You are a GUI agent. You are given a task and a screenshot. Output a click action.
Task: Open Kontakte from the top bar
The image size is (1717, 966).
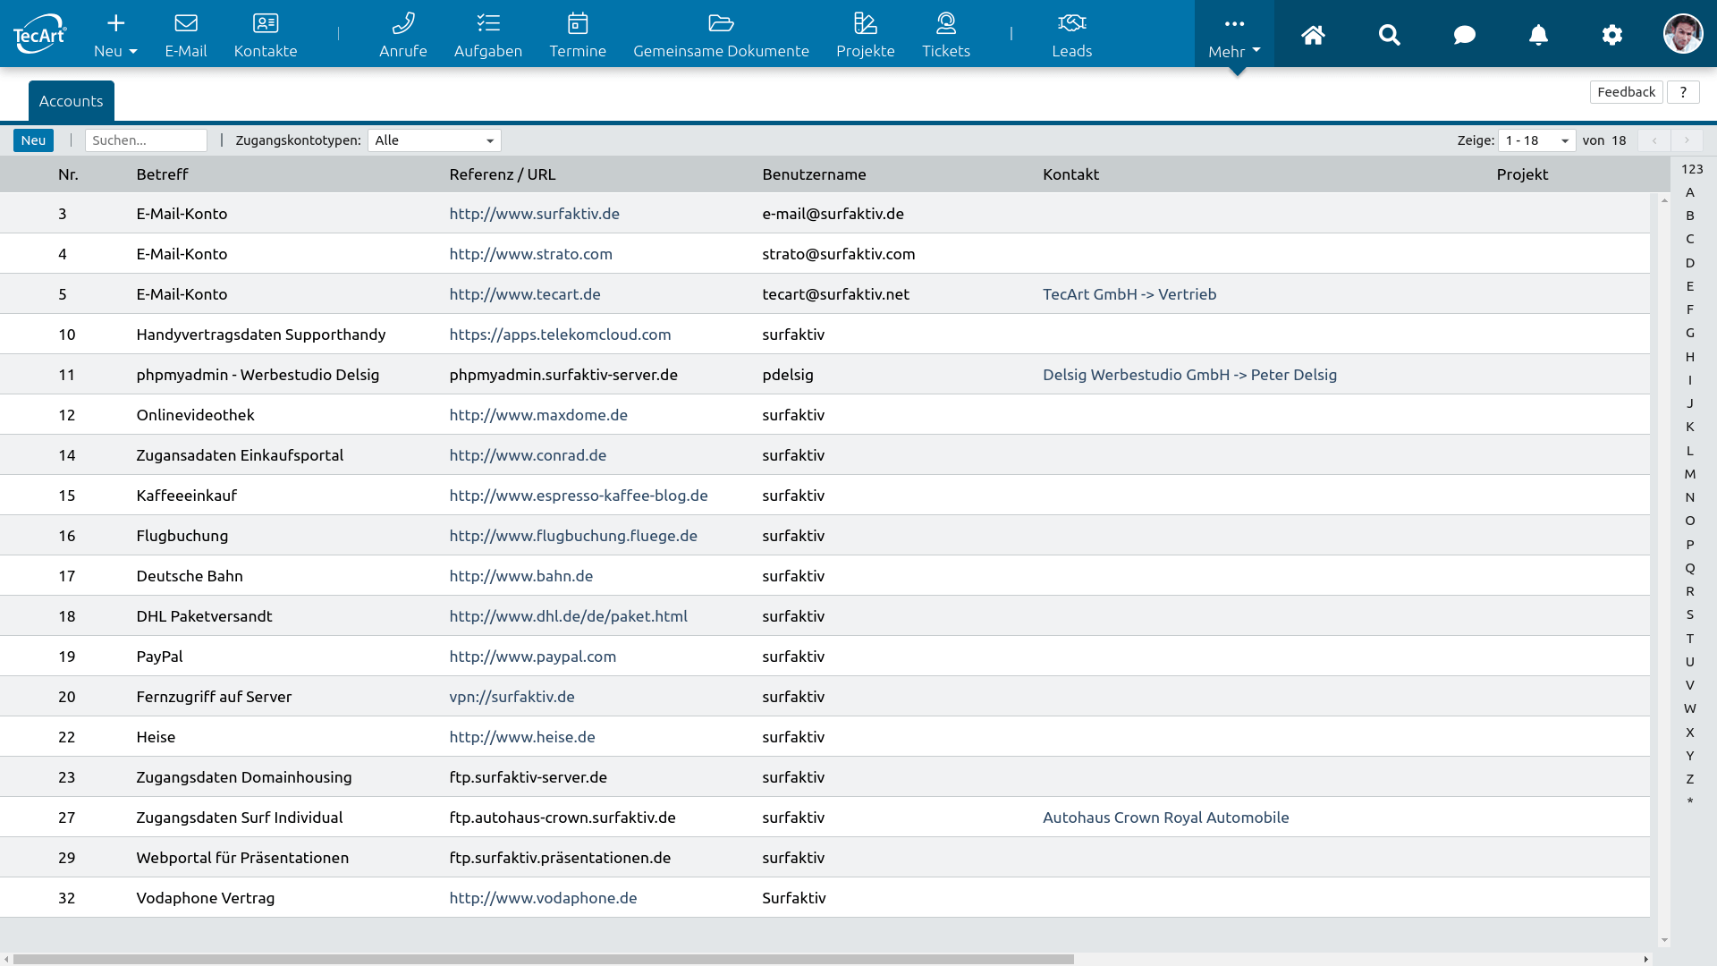(266, 36)
